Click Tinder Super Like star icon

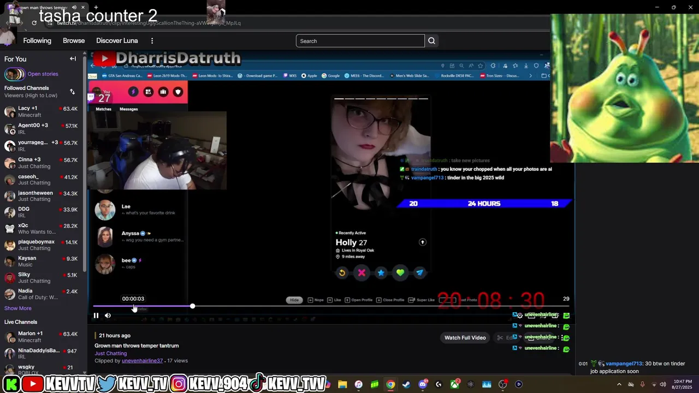(x=381, y=273)
